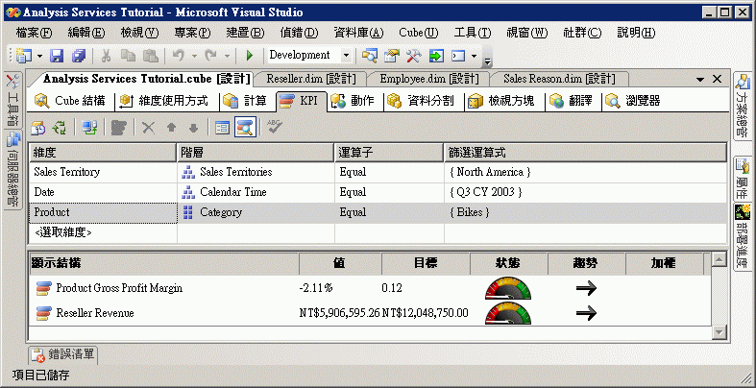Click the Move Down arrow icon
The width and height of the screenshot is (756, 388).
point(193,128)
